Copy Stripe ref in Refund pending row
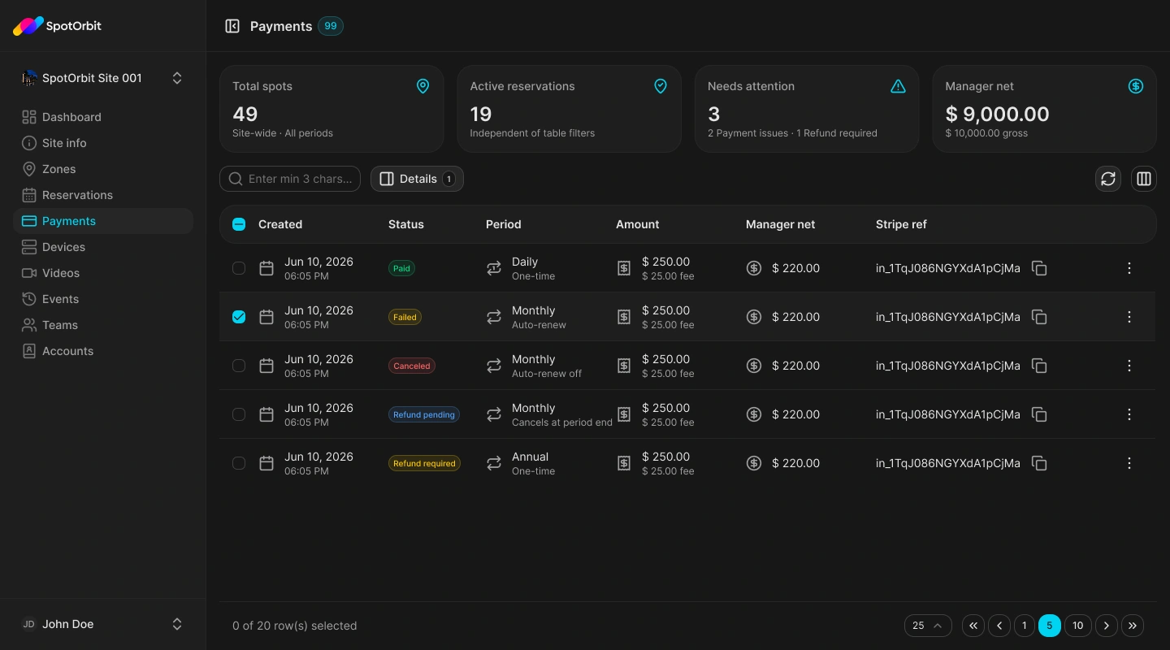The height and width of the screenshot is (650, 1170). [x=1039, y=414]
